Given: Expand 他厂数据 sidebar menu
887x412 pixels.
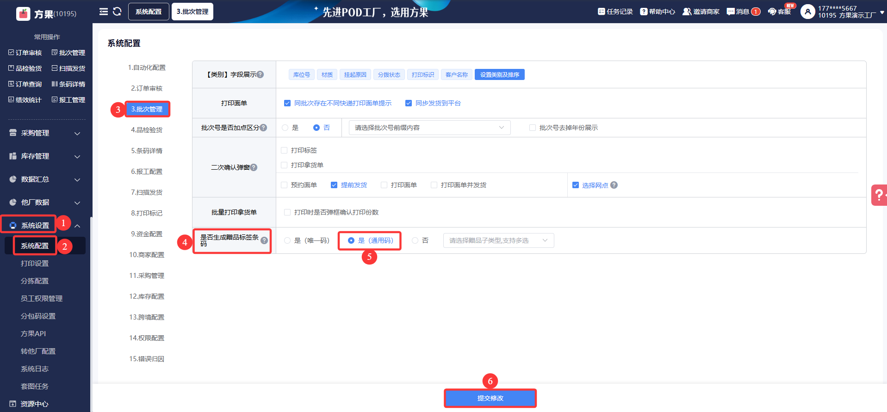Looking at the screenshot, I should click(45, 203).
